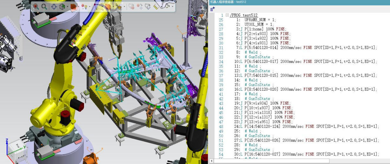This screenshot has width=390, height=164.
Task: Click the green-faced view orientation cube
Action: (62, 7)
